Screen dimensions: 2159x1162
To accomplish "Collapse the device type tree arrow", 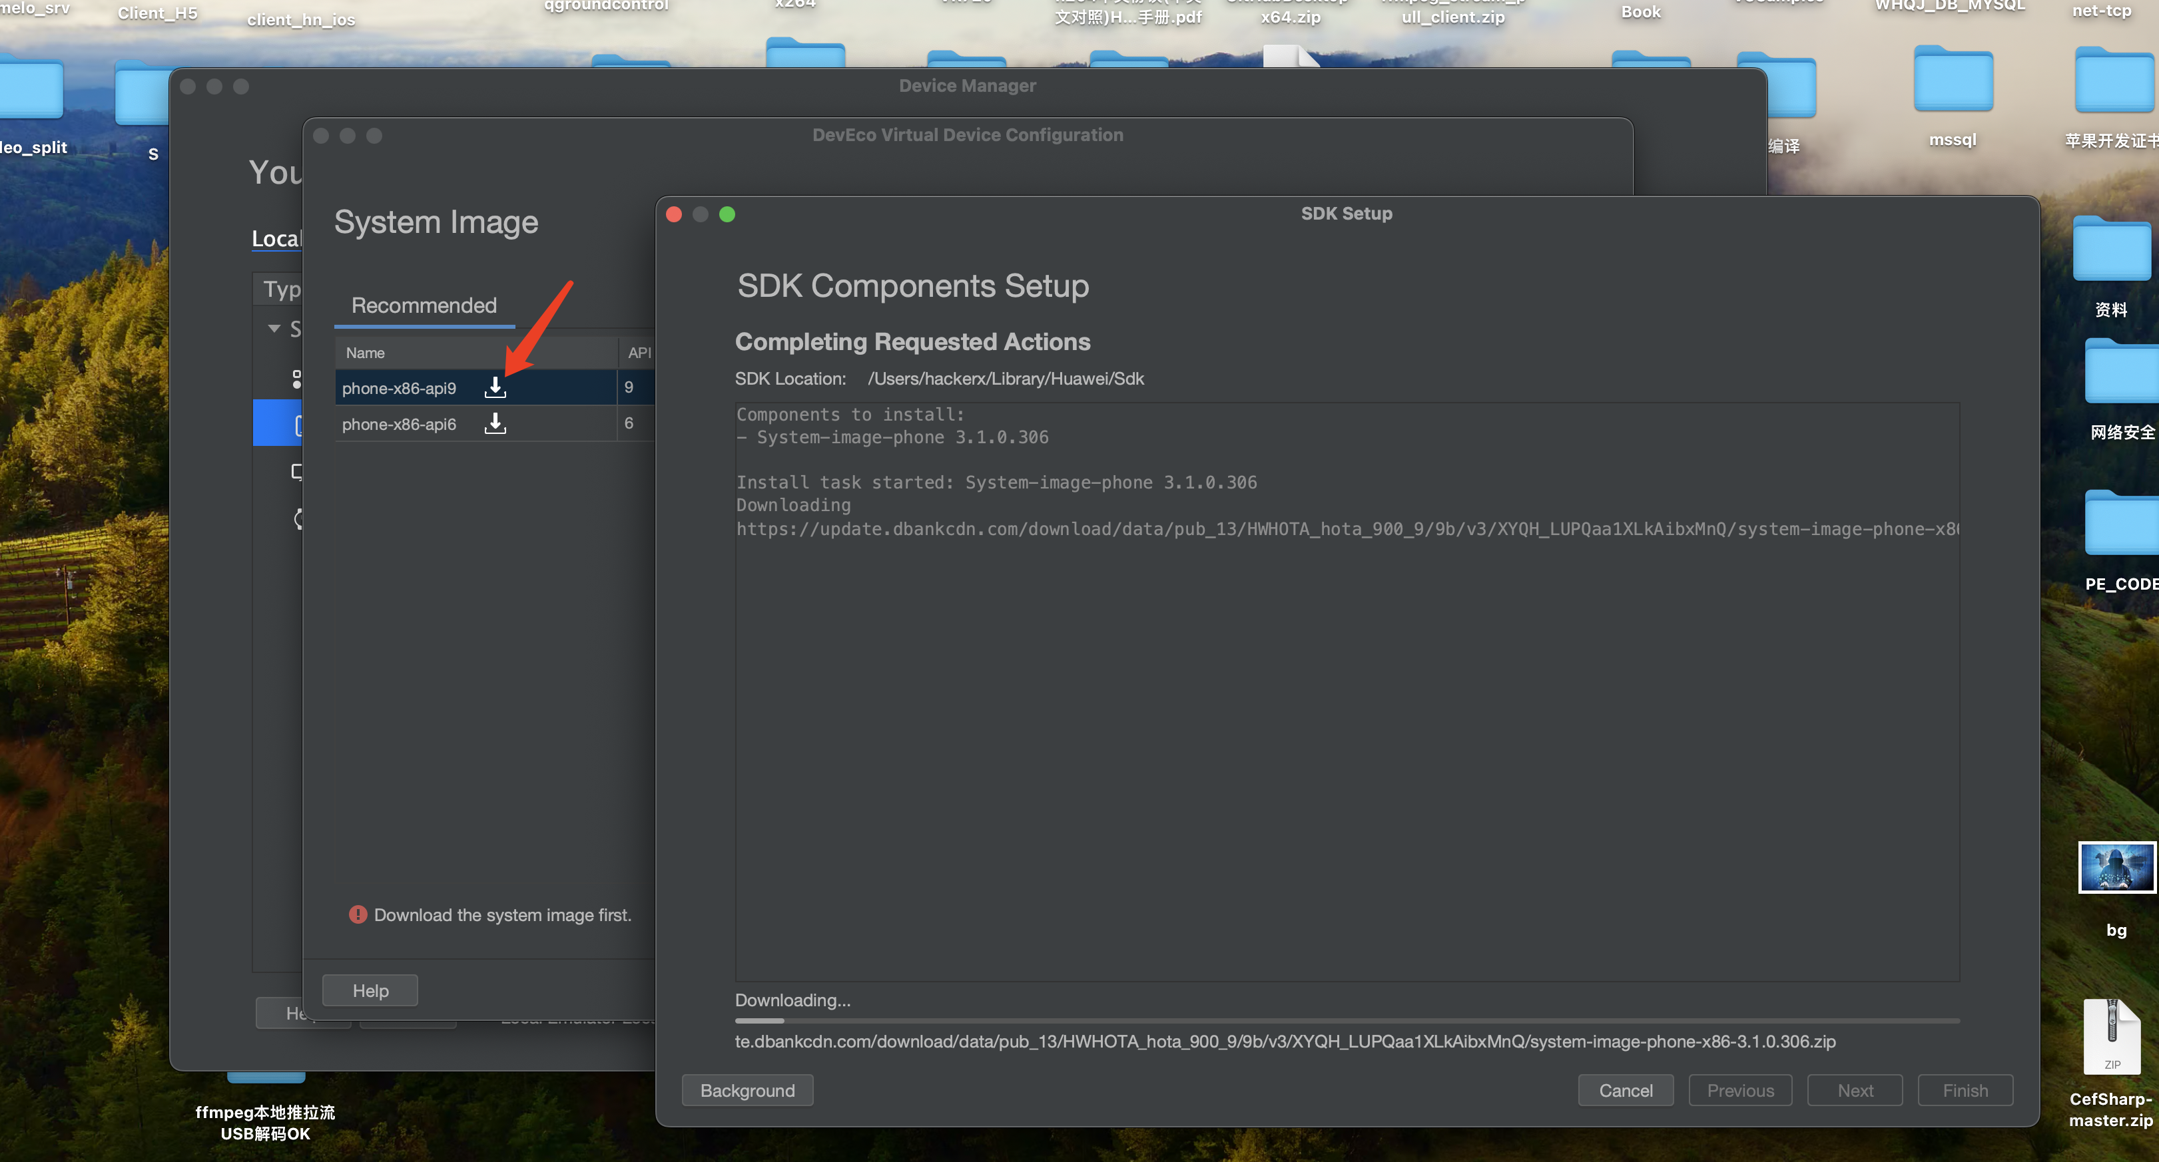I will click(274, 328).
